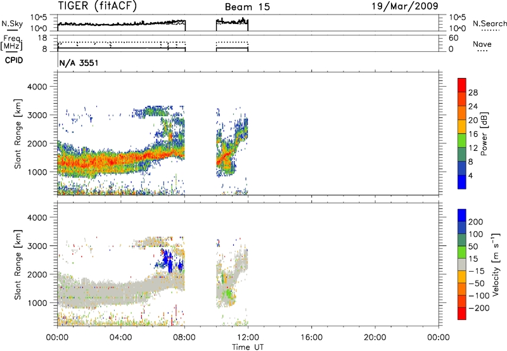Viewport: 507px width, 351px height.
Task: Click the 'Power [dB]' color bar title
Action: tap(484, 134)
